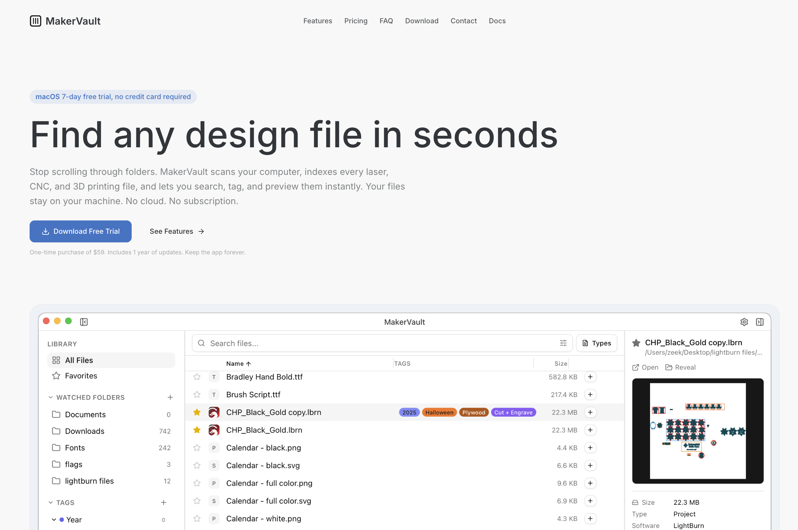Add a new watched folder with plus
The image size is (798, 530).
click(x=170, y=397)
